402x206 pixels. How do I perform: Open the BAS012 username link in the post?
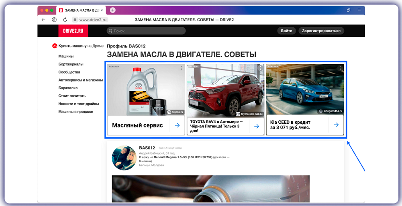[x=147, y=148]
